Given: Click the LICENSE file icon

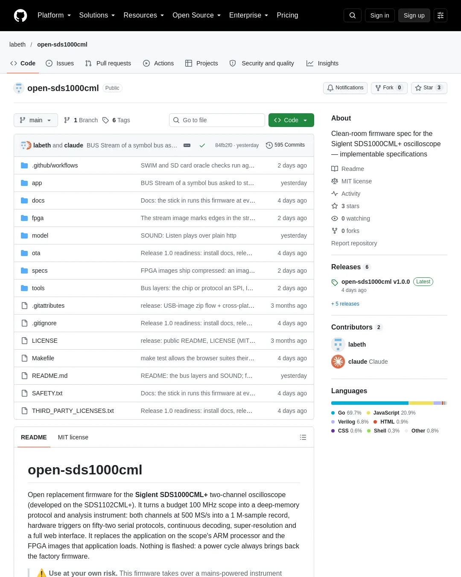Looking at the screenshot, I should point(24,341).
